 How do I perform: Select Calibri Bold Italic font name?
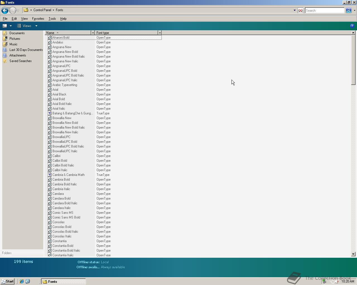click(x=63, y=165)
